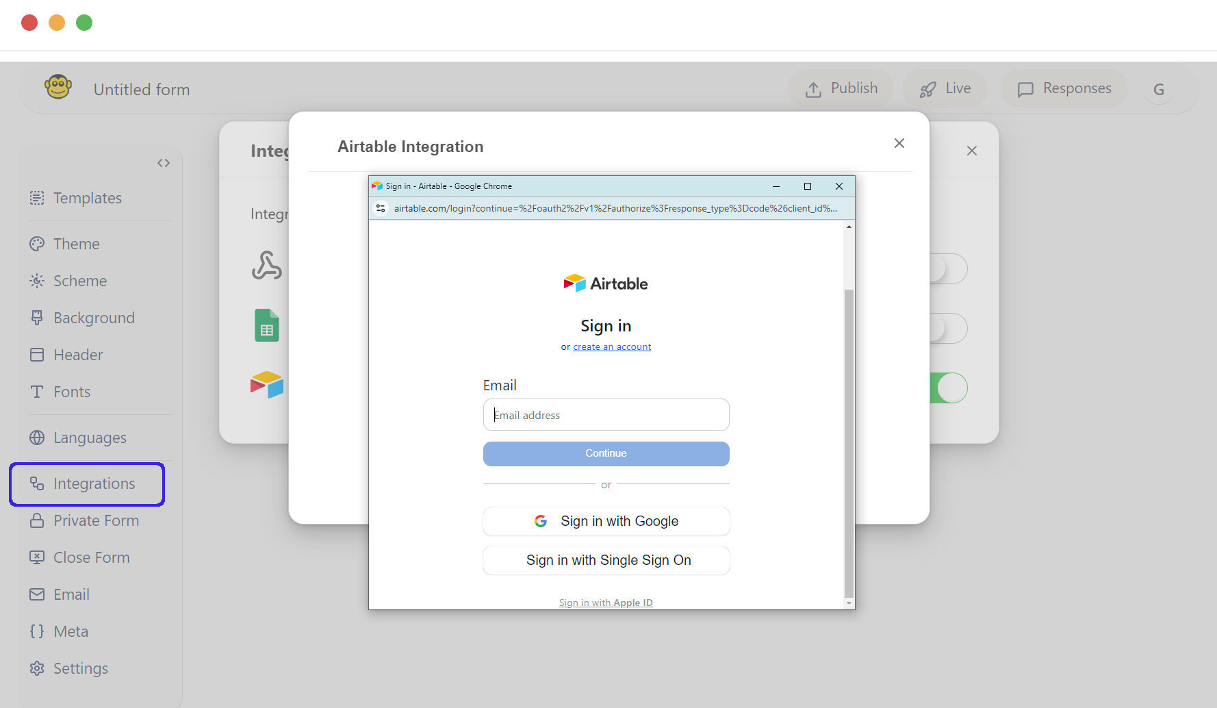Click the site info icon in address bar

381,208
